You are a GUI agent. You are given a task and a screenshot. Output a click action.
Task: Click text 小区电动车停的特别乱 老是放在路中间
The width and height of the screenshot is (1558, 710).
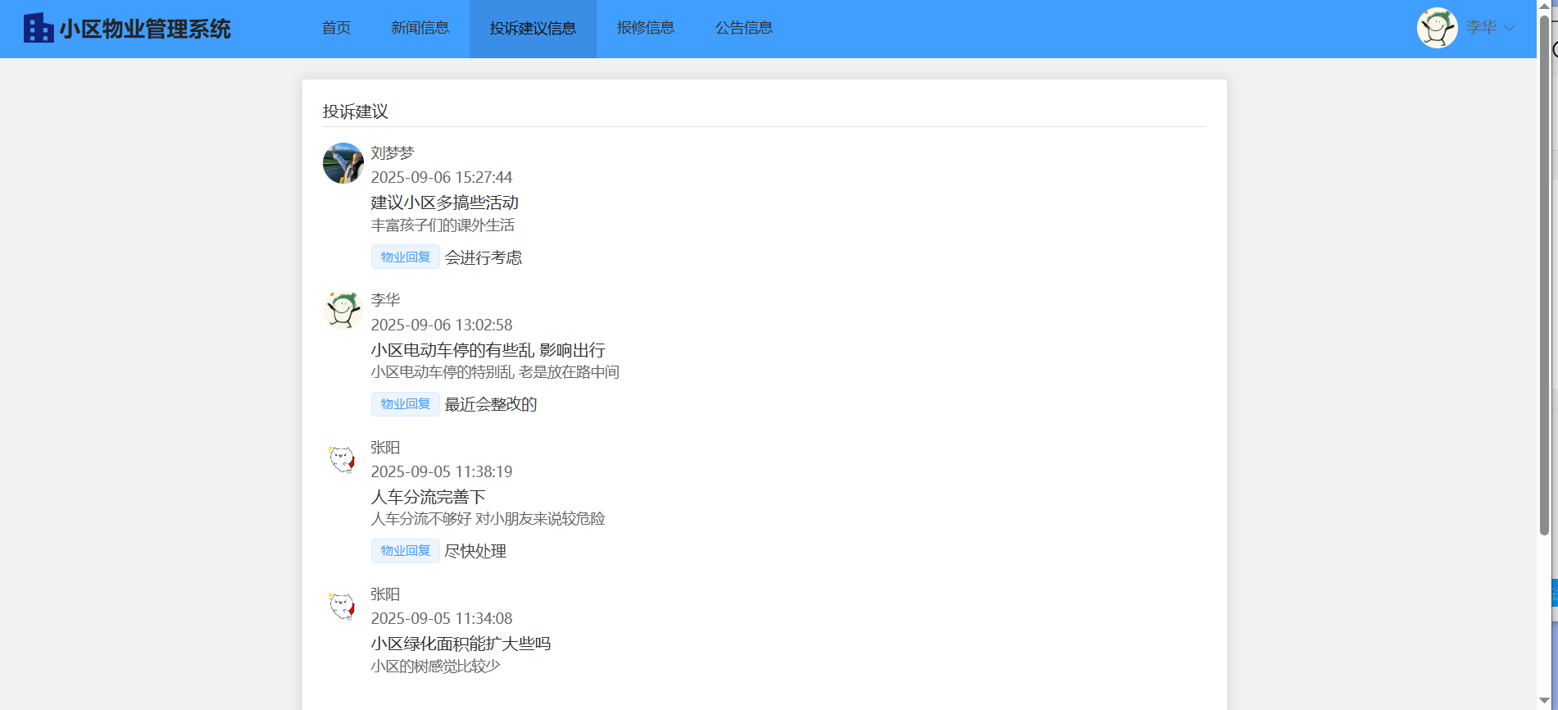click(495, 372)
